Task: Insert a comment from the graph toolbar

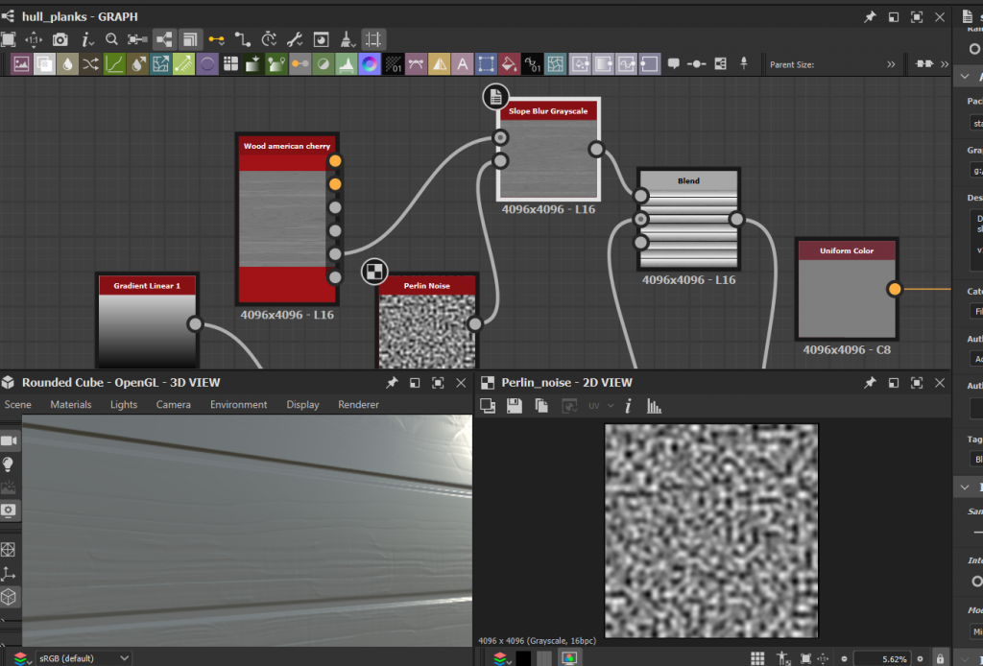Action: (673, 64)
